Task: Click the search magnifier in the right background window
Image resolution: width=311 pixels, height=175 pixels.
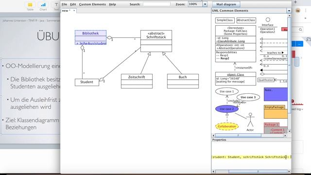Action: [300, 30]
